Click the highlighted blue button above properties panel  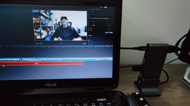[x=105, y=7]
